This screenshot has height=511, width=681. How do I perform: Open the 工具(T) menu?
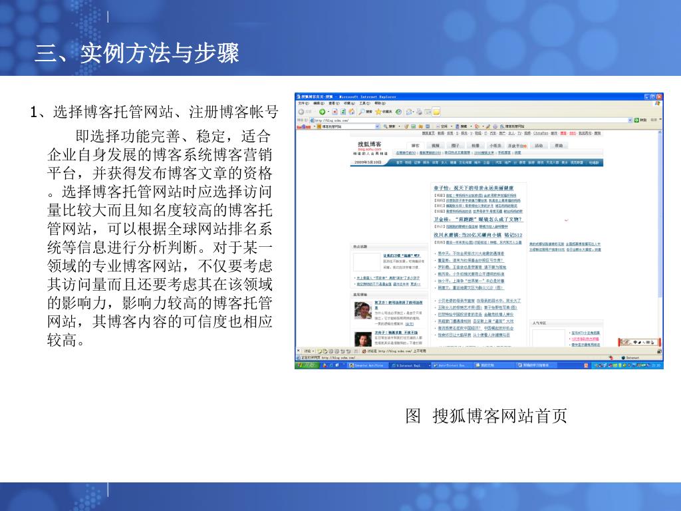coord(365,103)
